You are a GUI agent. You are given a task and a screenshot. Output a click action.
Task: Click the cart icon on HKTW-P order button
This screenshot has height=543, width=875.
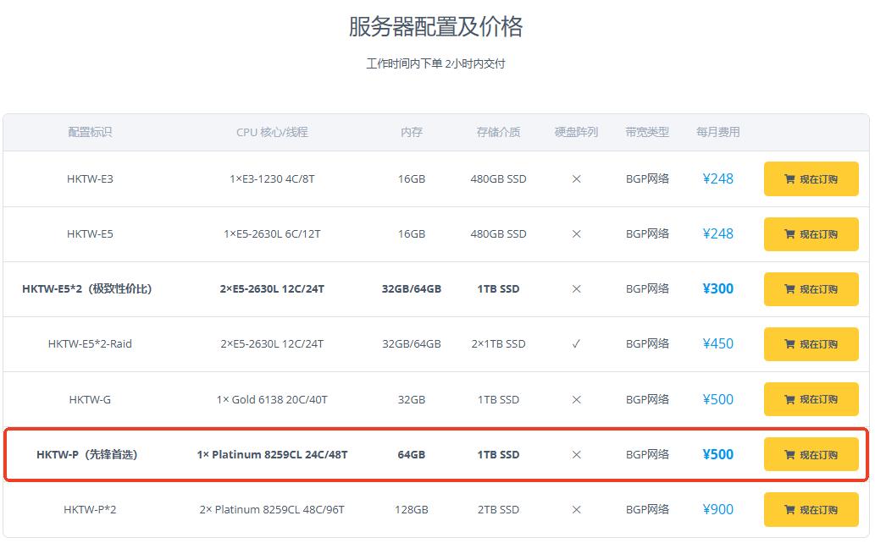click(789, 453)
